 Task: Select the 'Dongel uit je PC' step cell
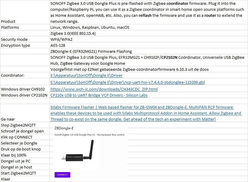tap(25, 161)
